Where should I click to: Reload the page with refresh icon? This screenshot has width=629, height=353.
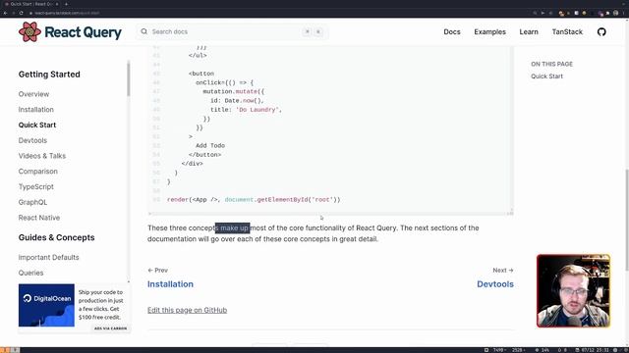tap(22, 13)
